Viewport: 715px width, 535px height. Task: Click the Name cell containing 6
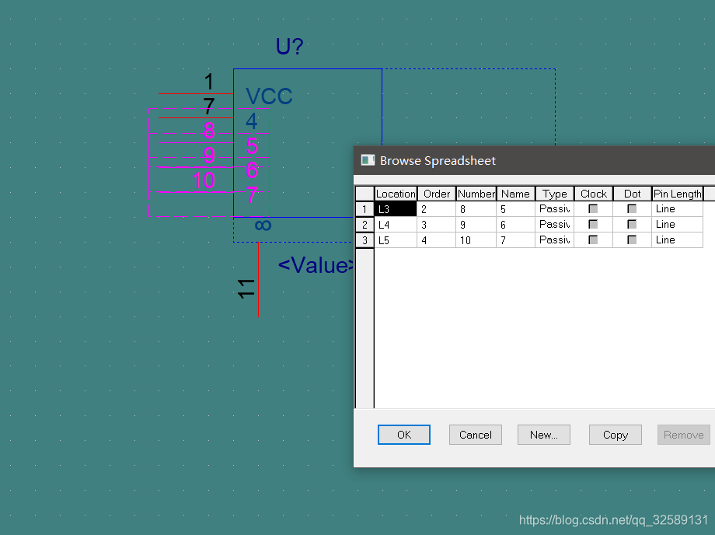pos(515,225)
